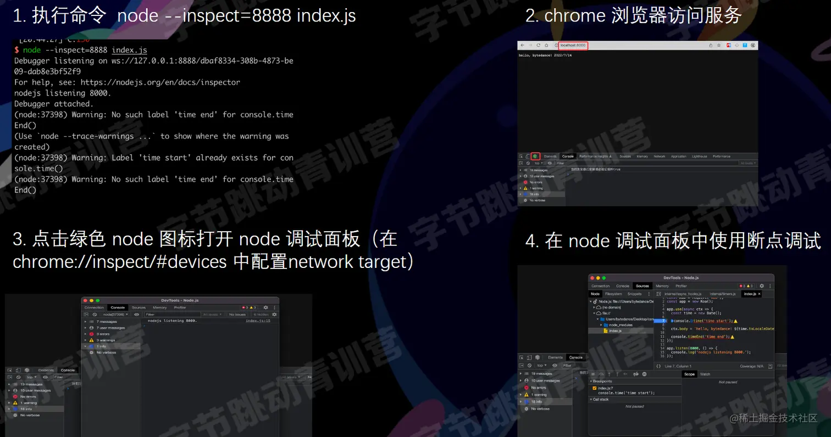The height and width of the screenshot is (437, 831).
Task: Expand the 3 errors group
Action: (85, 334)
